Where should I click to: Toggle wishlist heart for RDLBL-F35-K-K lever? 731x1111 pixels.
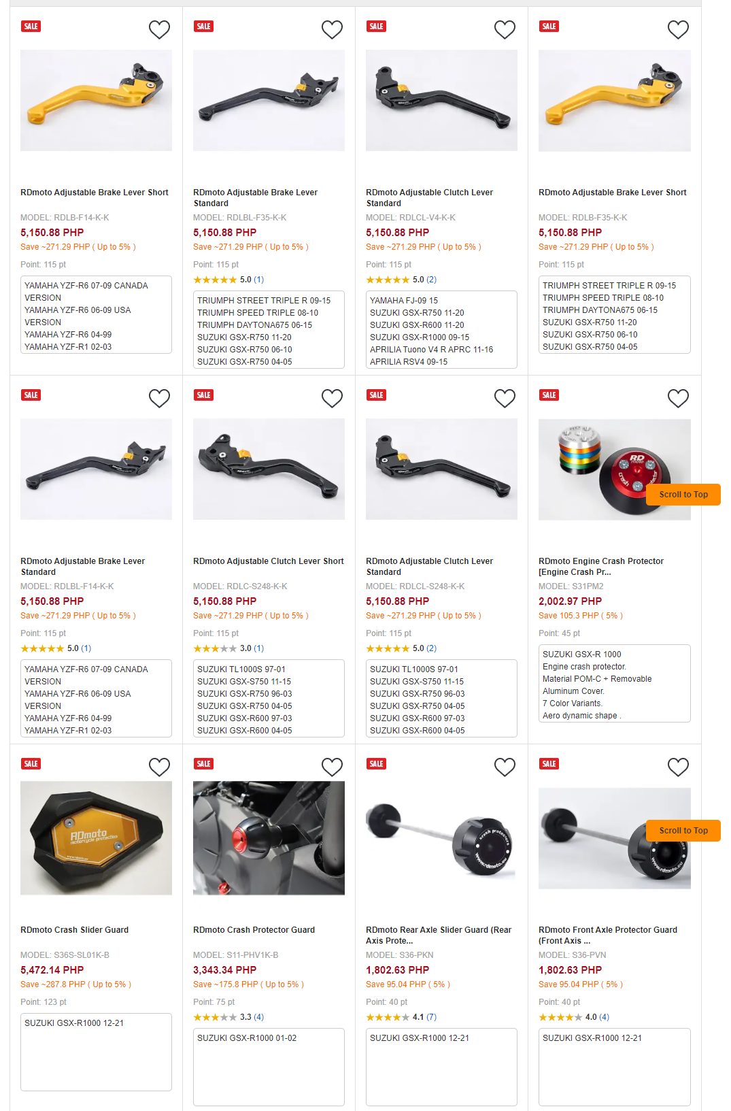[x=332, y=29]
